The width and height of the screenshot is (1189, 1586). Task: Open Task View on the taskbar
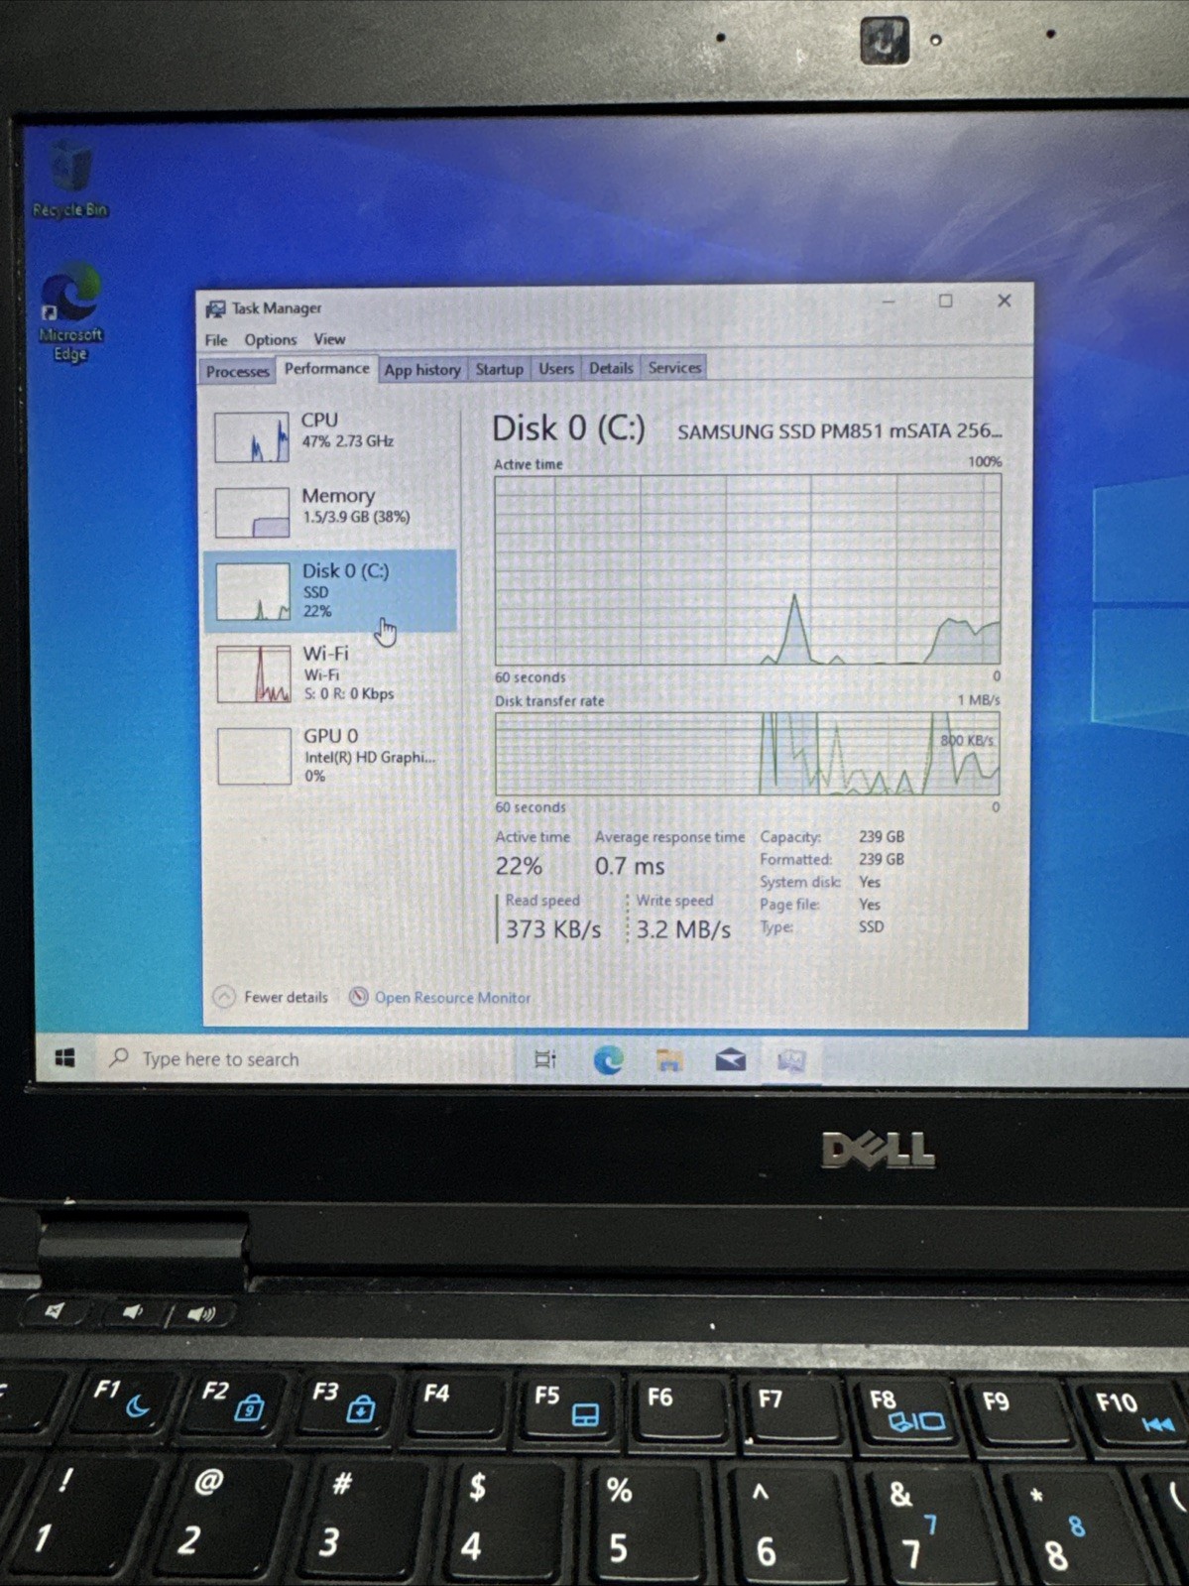point(545,1059)
